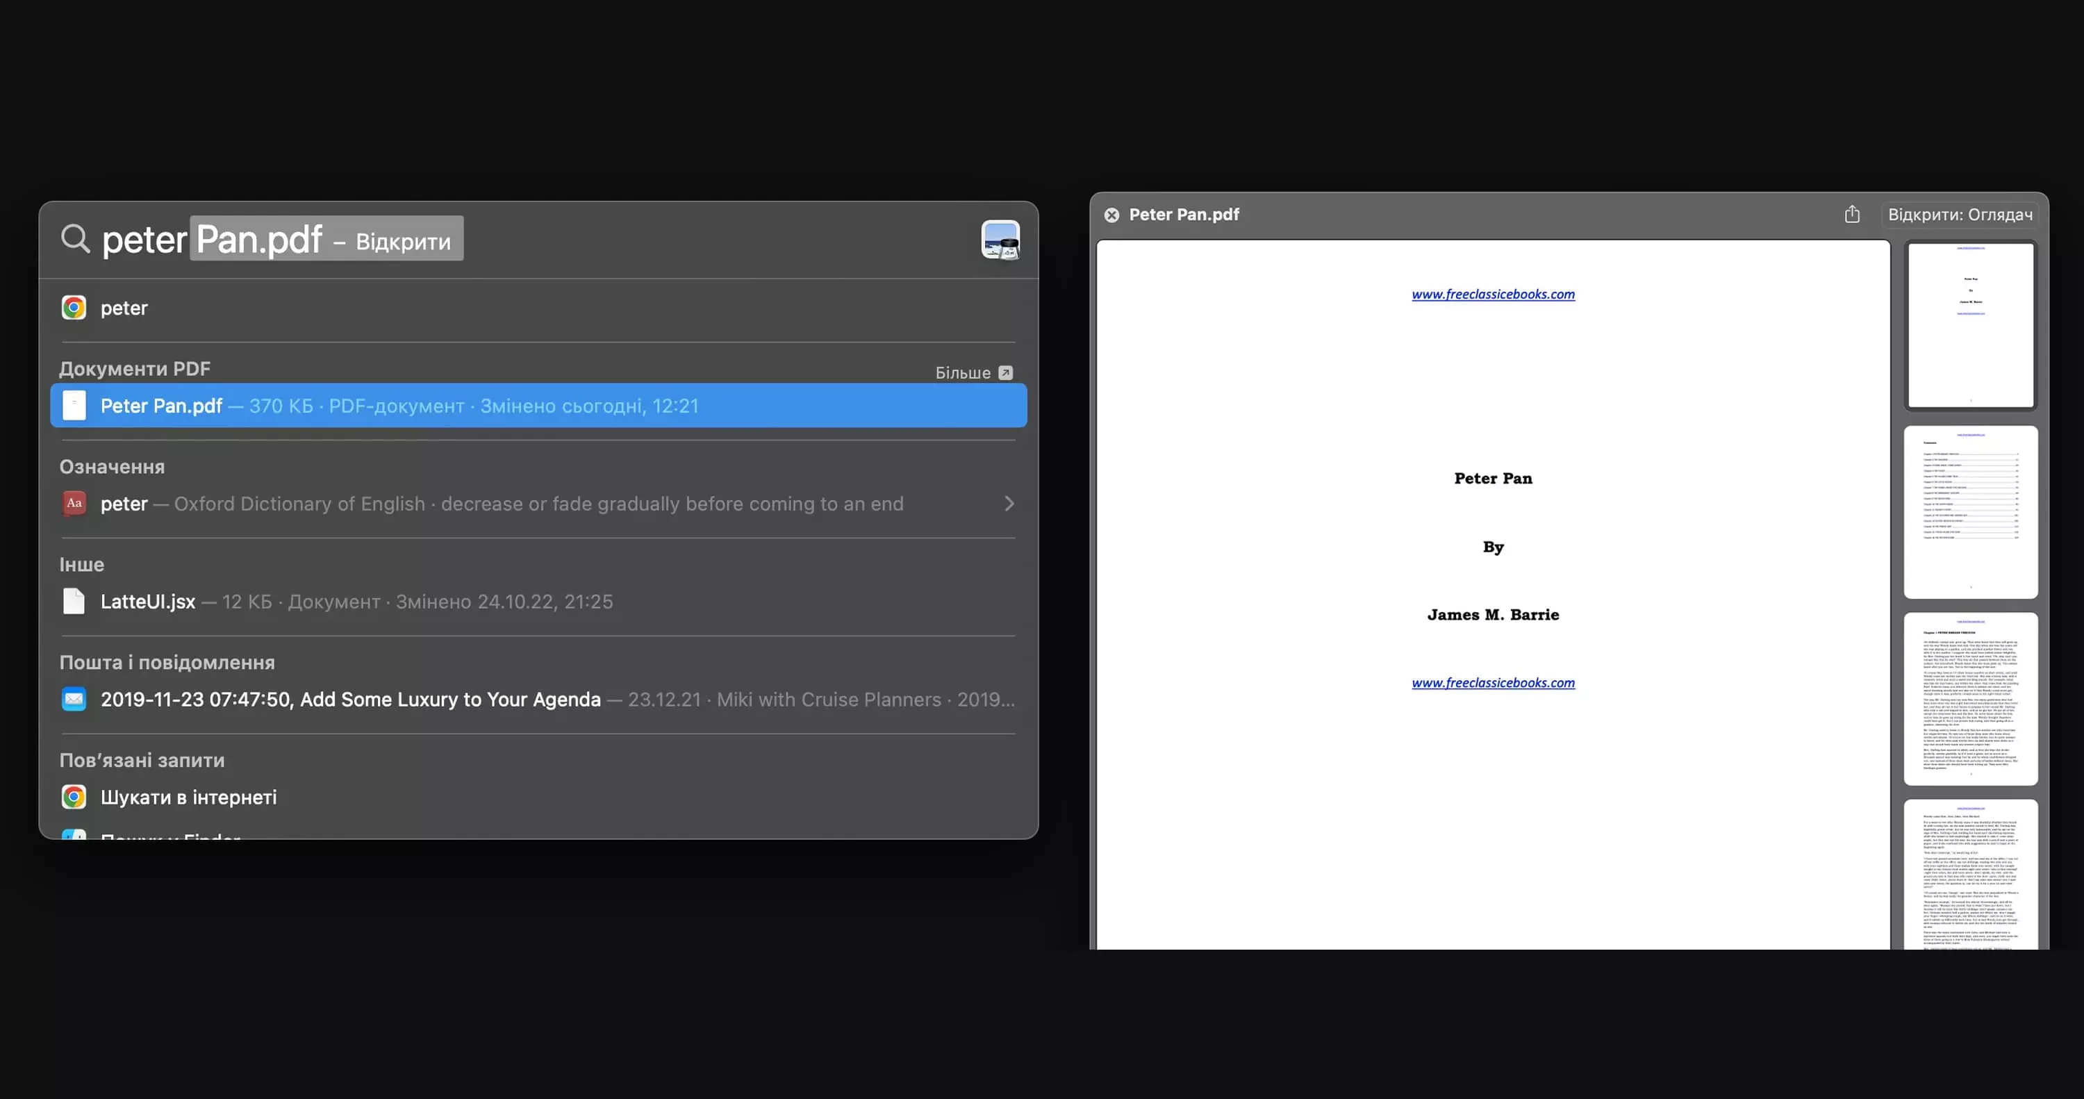
Task: Click the 'Документи PDF' section header
Action: [x=134, y=369]
